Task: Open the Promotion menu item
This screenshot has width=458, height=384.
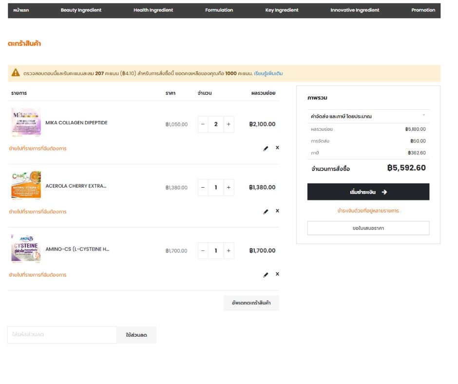Action: (x=423, y=10)
